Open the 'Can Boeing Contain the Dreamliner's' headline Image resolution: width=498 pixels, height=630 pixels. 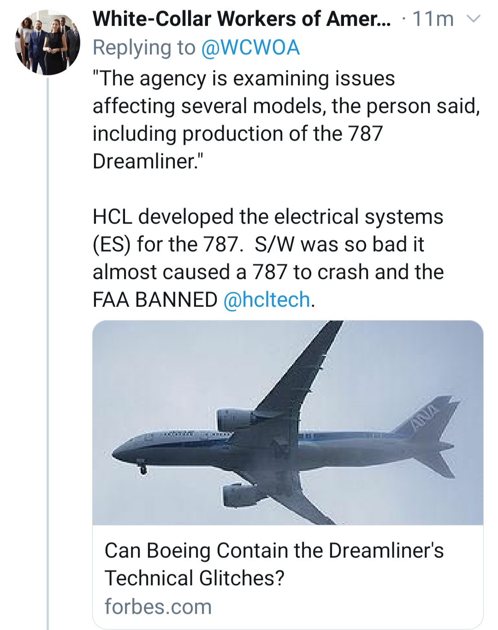(274, 551)
